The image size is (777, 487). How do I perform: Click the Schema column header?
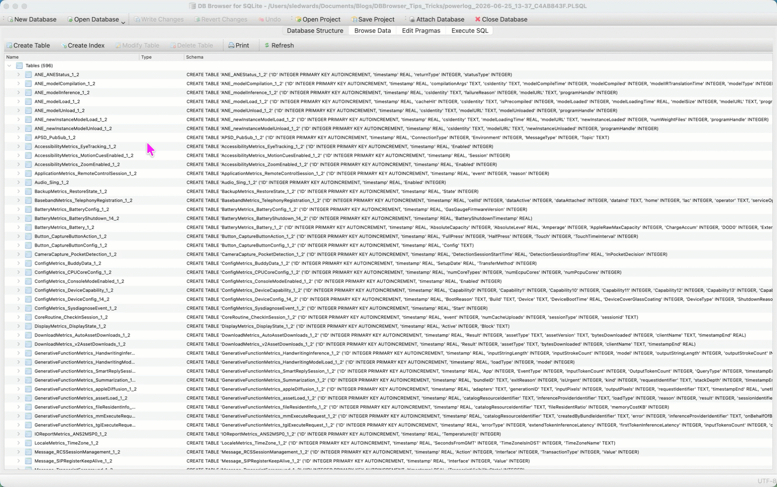pos(478,57)
